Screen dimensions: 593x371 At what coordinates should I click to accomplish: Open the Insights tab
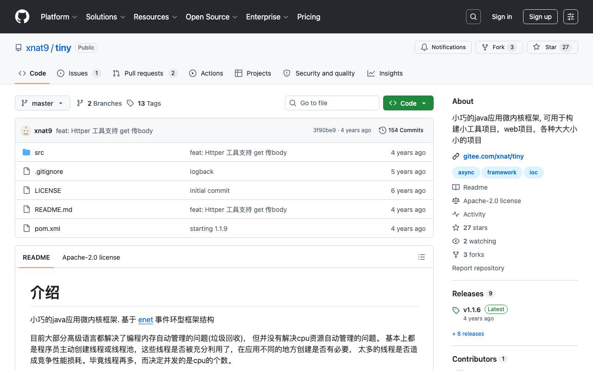pyautogui.click(x=385, y=73)
